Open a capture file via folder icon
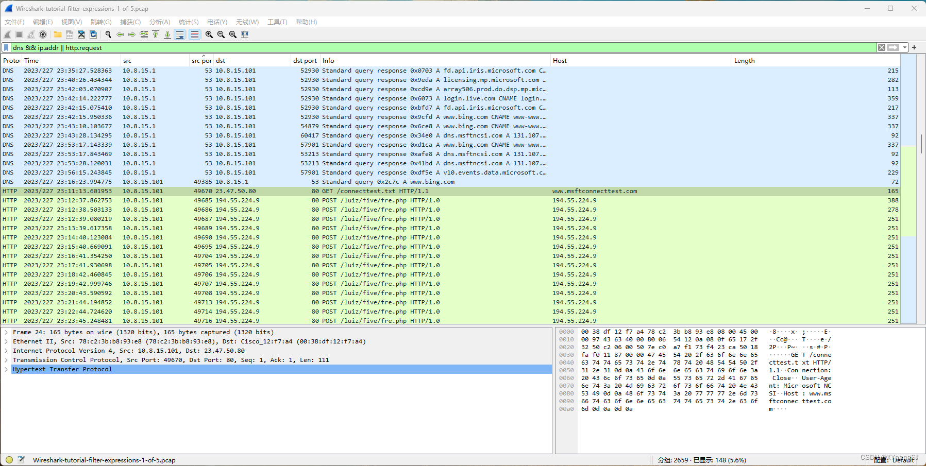 (x=58, y=34)
